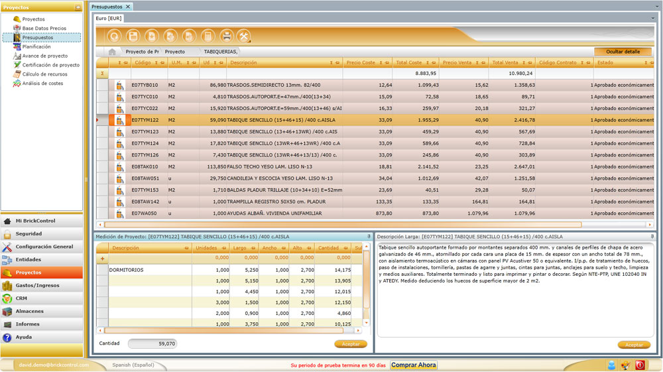Click Aceptar in the measurement panel
663x372 pixels.
(351, 344)
